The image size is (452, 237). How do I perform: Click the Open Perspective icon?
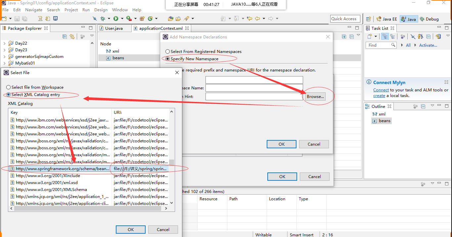click(x=369, y=19)
